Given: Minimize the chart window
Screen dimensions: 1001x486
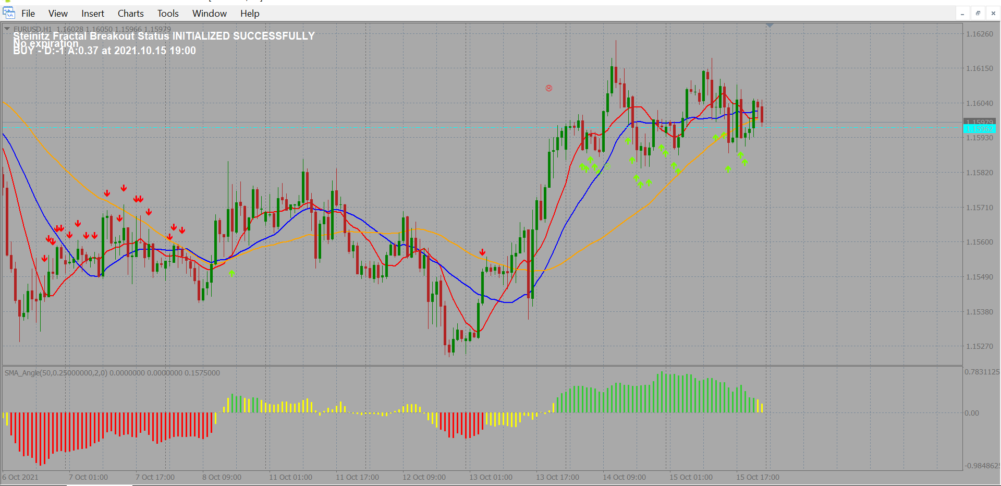Looking at the screenshot, I should click(x=962, y=14).
